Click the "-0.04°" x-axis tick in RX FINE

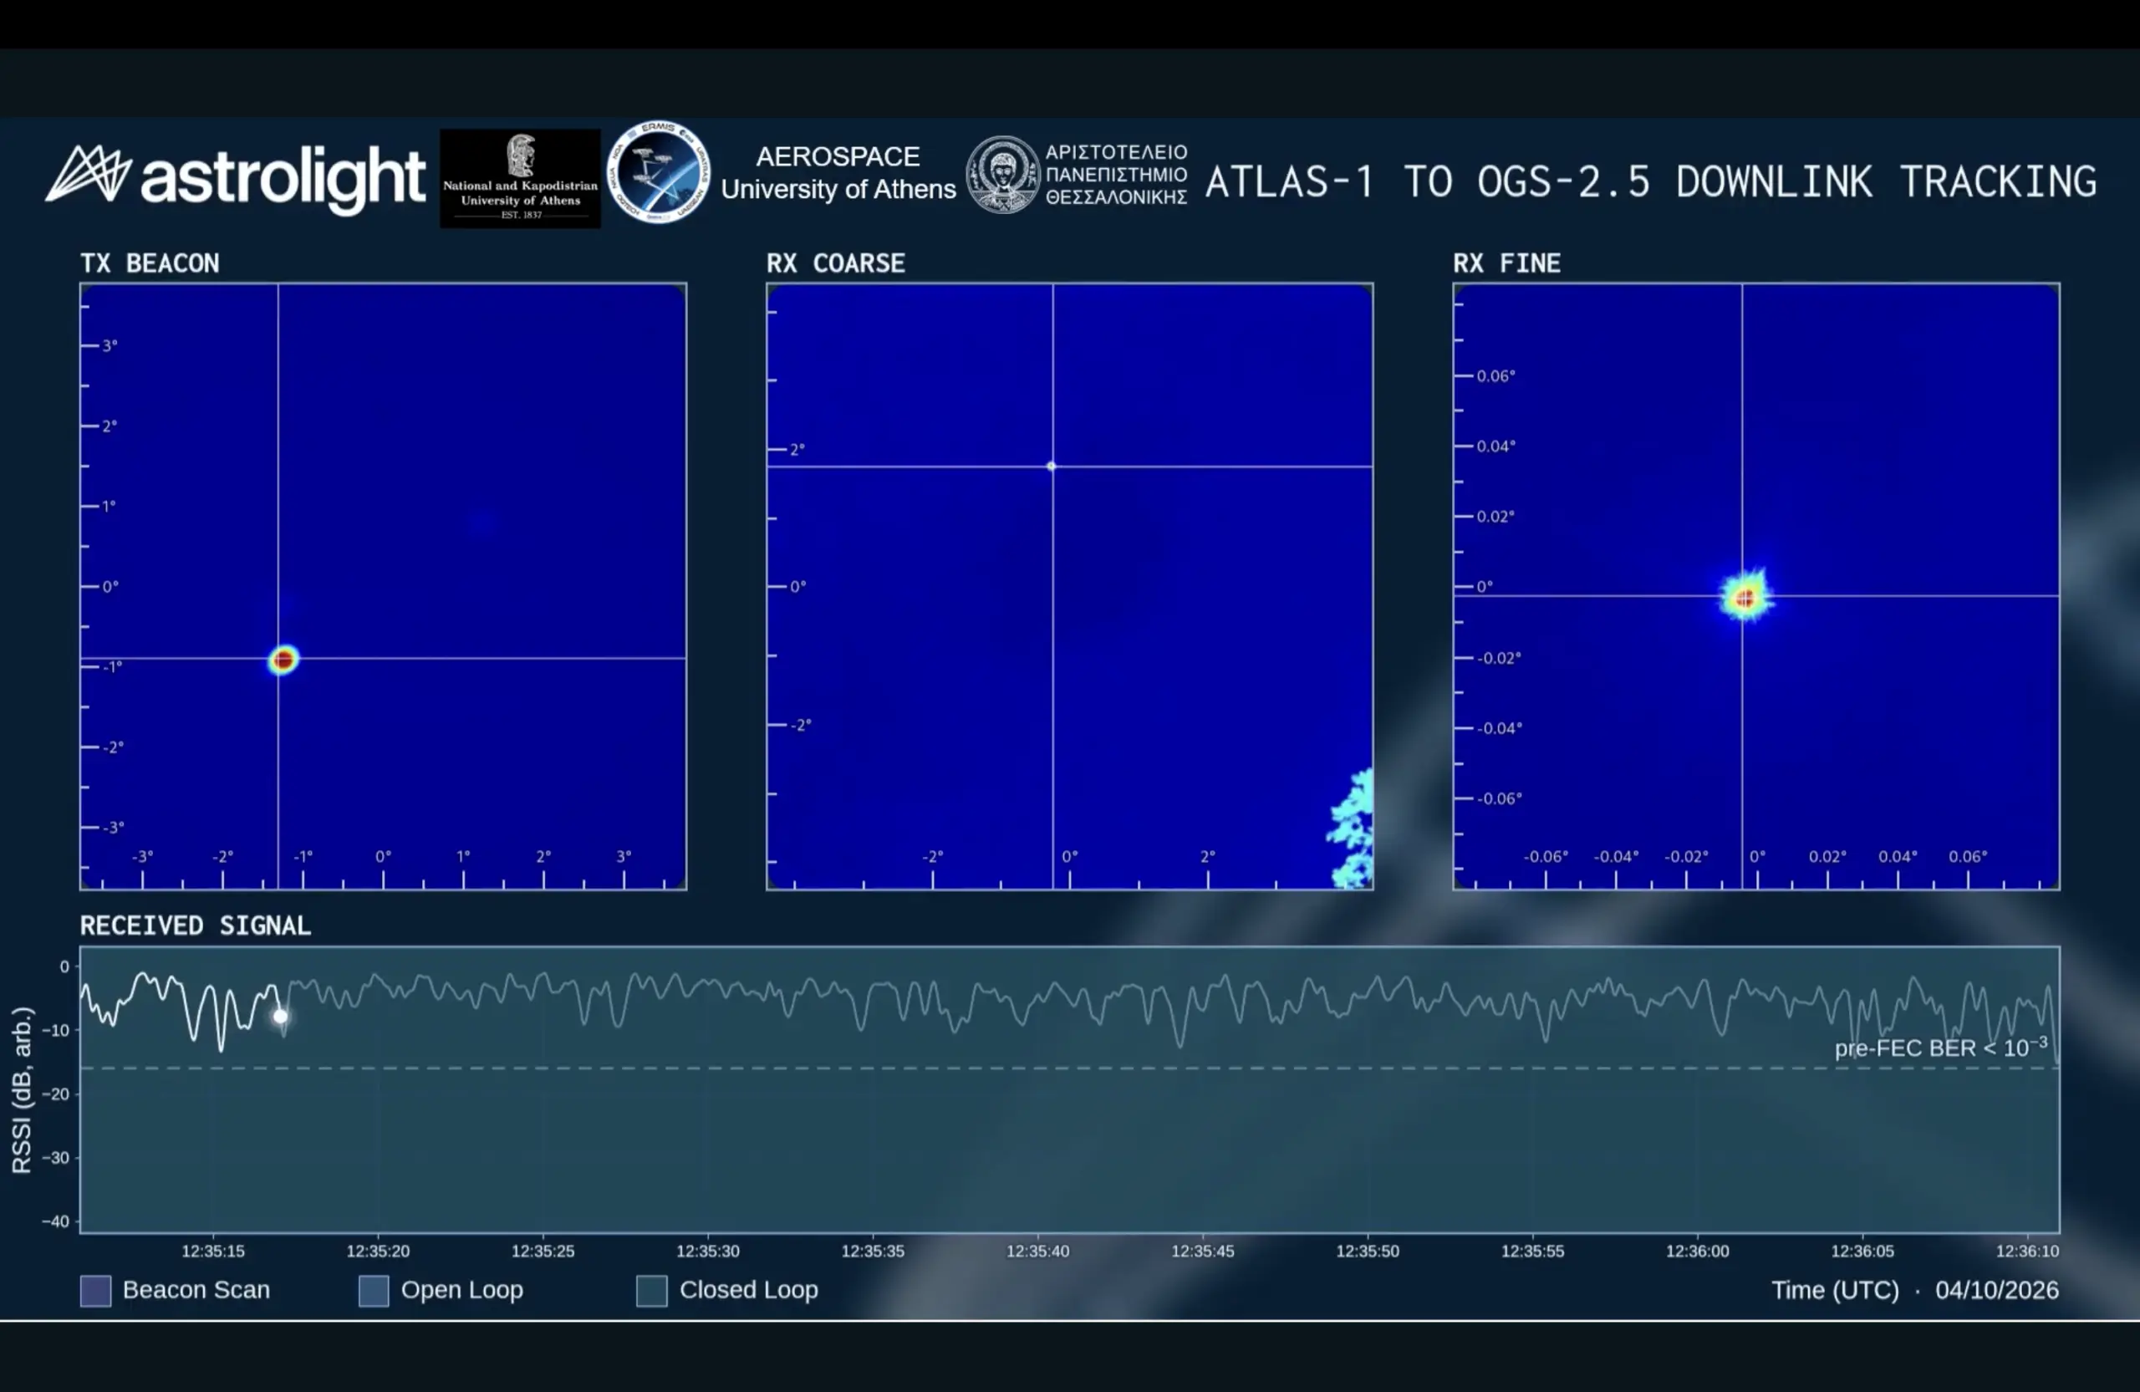point(1617,857)
